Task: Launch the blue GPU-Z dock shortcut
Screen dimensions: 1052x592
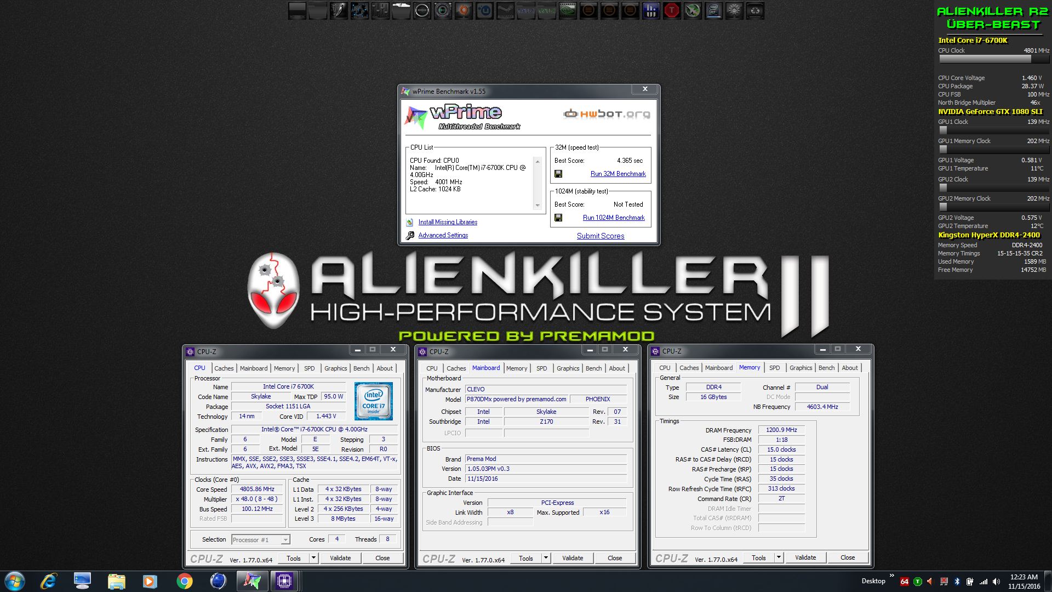Action: click(526, 10)
